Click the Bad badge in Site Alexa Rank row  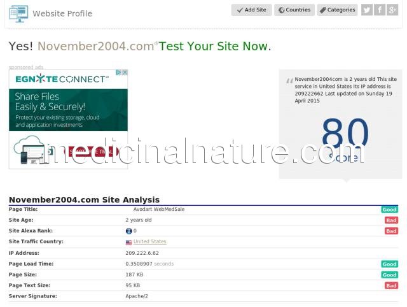tap(391, 231)
